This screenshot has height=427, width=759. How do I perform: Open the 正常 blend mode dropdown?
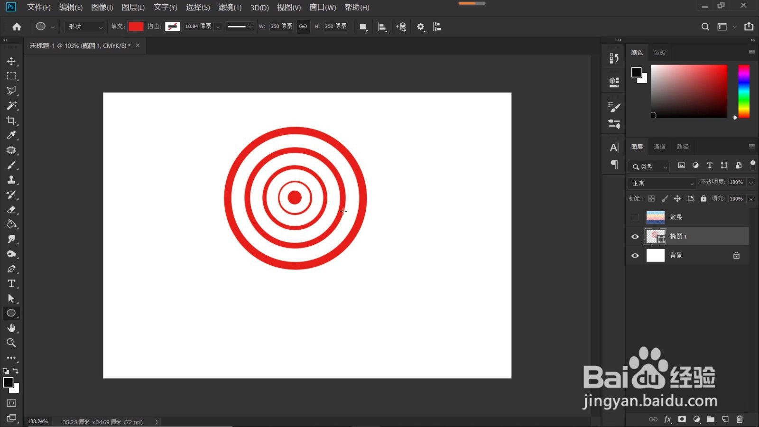pos(662,183)
